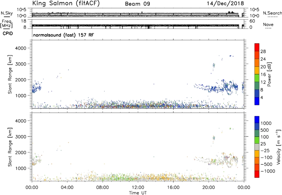282x195 pixels.
Task: Click the '500' tick on velocity colorbar
Action: pos(265,130)
